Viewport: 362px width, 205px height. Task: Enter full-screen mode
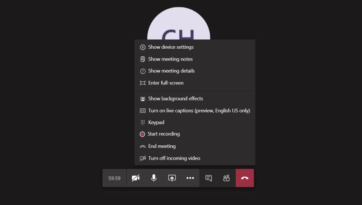point(166,83)
